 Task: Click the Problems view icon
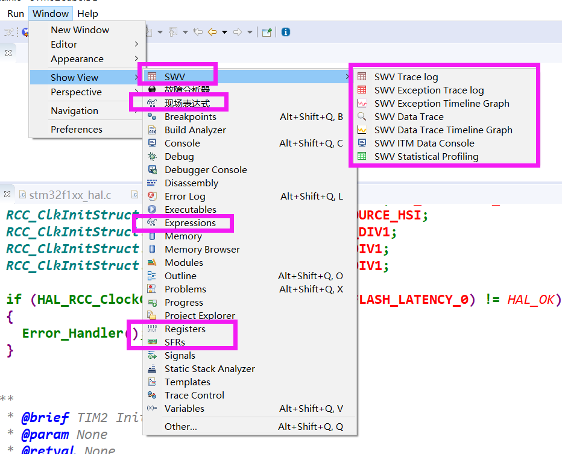tap(152, 289)
